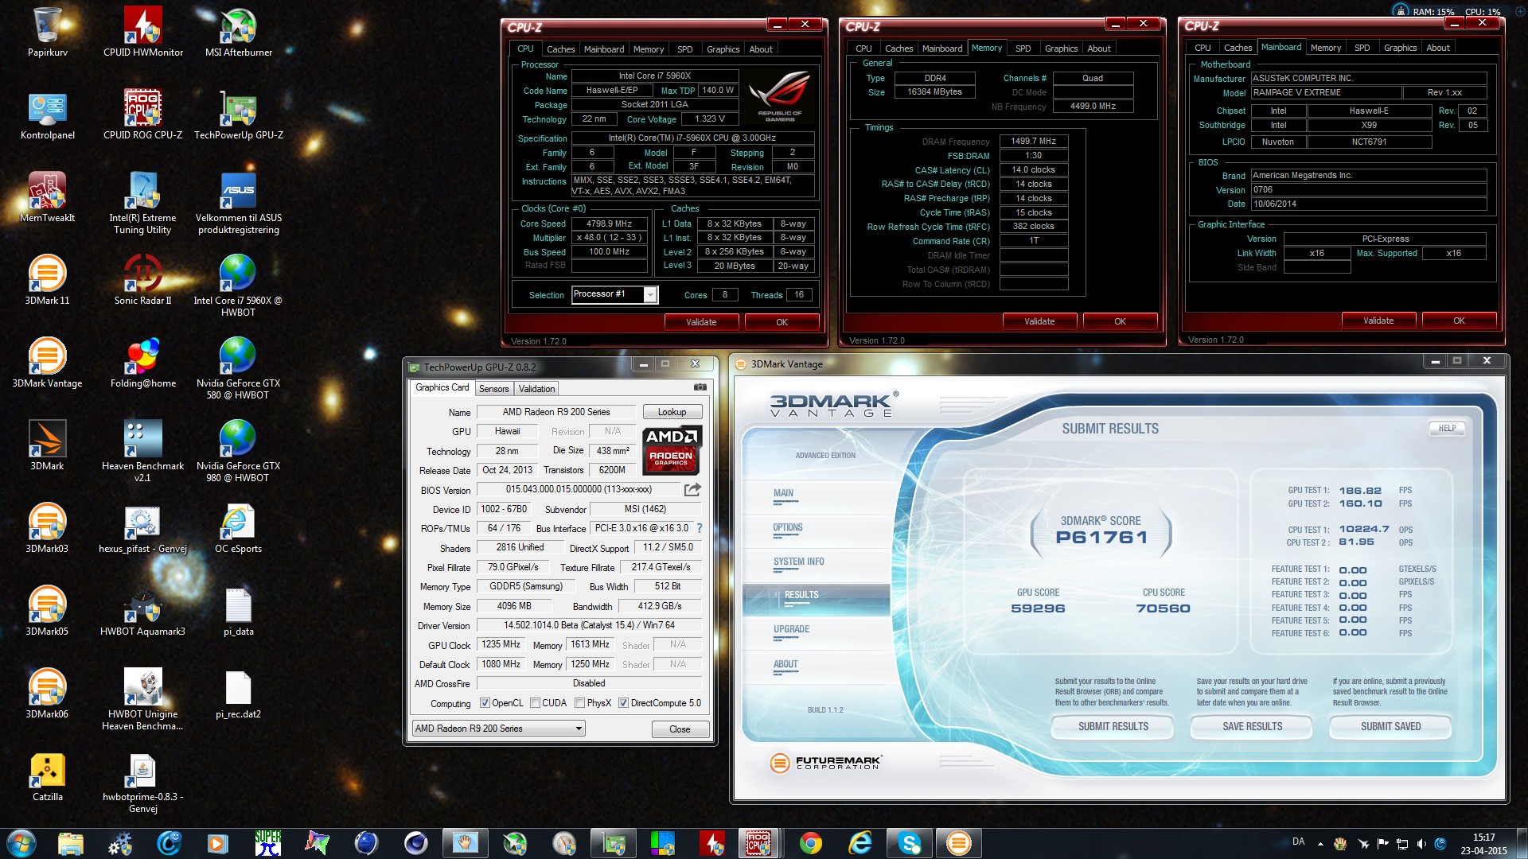Switch to Caches tab in first CPU-Z window
Viewport: 1528px width, 859px height.
pos(560,49)
